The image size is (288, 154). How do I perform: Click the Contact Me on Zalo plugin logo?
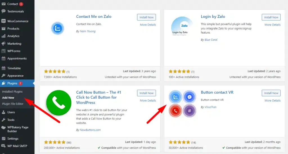tap(57, 28)
